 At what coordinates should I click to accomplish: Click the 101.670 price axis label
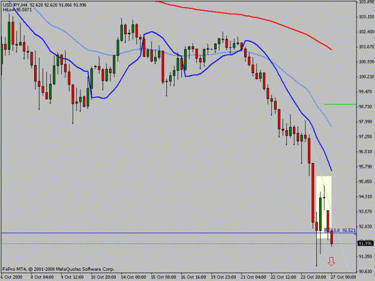click(366, 47)
